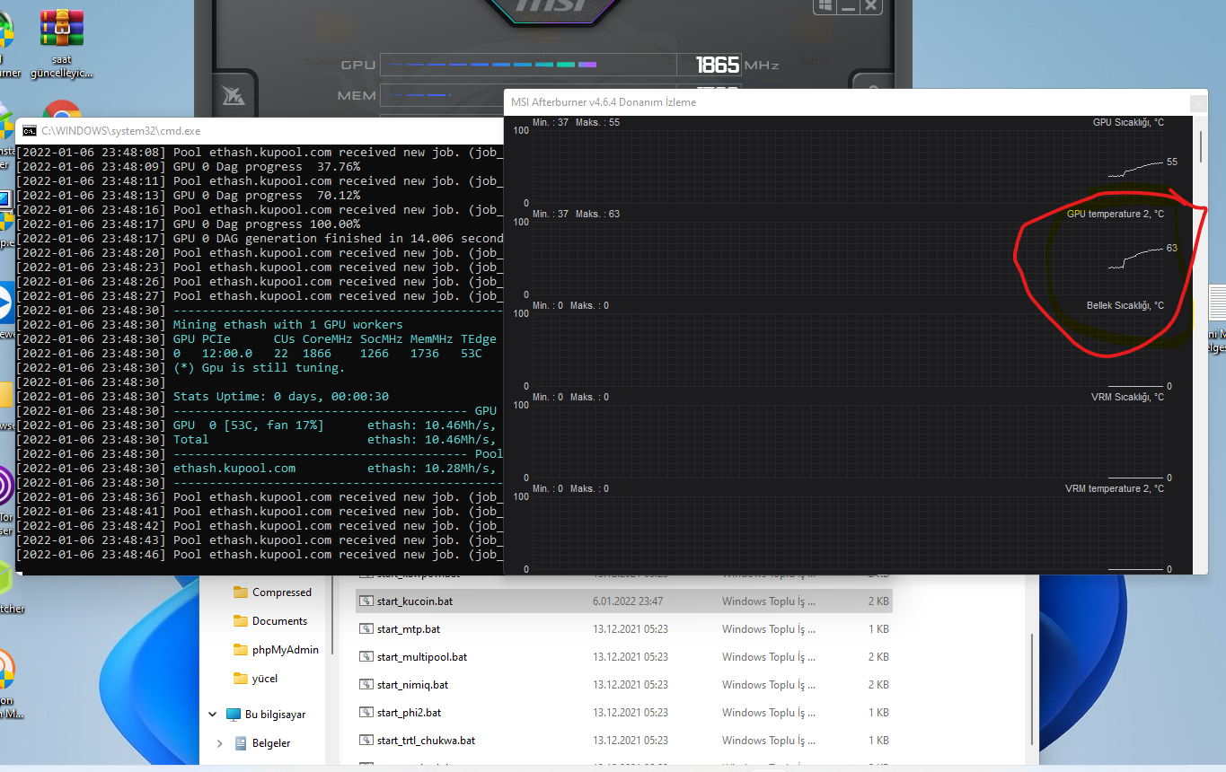Click the Belgeler library icon in the tree
Image resolution: width=1226 pixels, height=772 pixels.
click(241, 743)
